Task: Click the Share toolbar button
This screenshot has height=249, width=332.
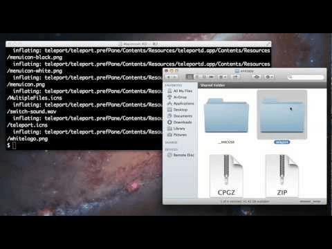Action: point(235,77)
